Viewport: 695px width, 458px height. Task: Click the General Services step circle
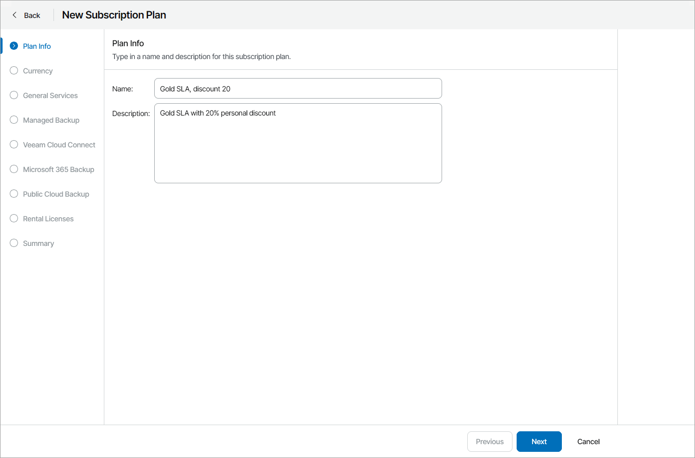[14, 95]
